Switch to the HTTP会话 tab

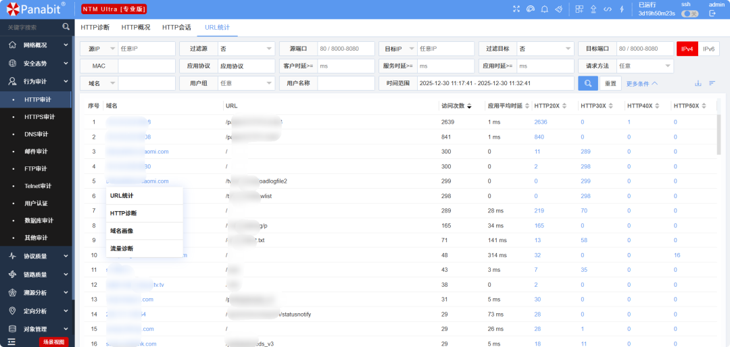[x=176, y=28]
